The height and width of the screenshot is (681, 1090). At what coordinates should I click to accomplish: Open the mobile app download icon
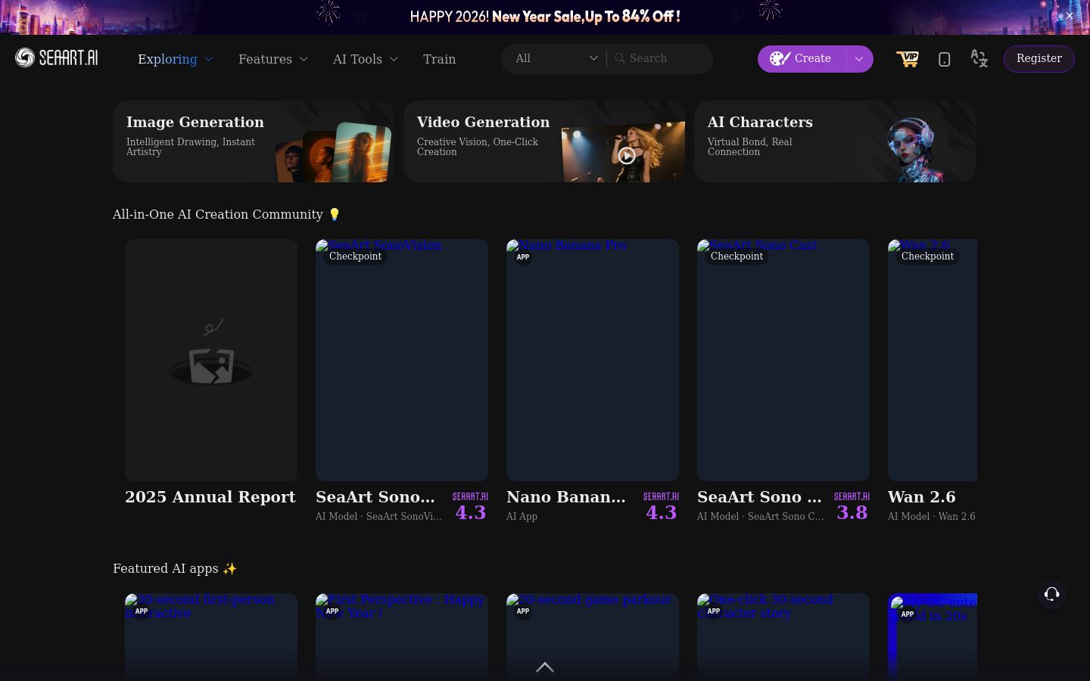[x=944, y=59]
